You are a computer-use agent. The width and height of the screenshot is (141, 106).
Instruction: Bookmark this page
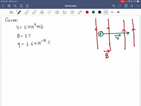click(x=21, y=6)
